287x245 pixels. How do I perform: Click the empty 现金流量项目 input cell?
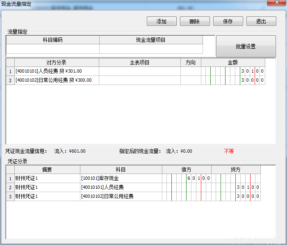pos(151,49)
